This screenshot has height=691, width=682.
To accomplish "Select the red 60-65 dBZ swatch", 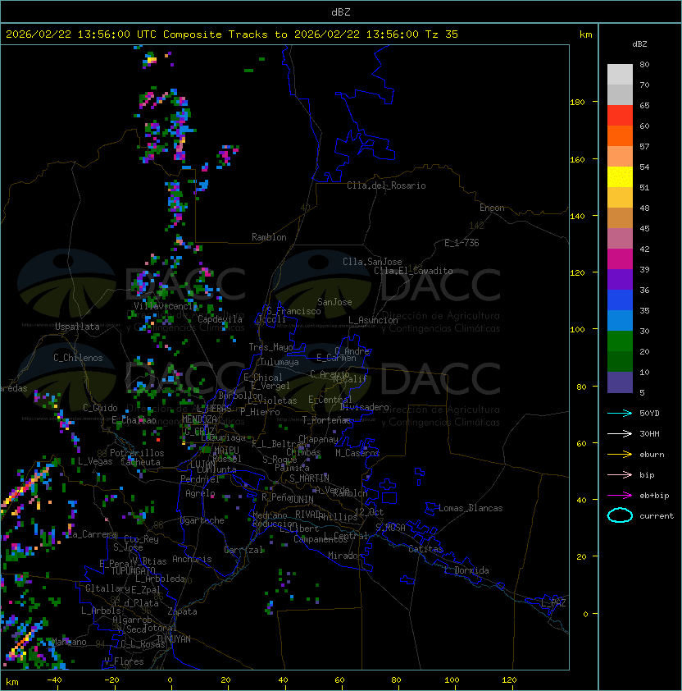I will tap(620, 116).
